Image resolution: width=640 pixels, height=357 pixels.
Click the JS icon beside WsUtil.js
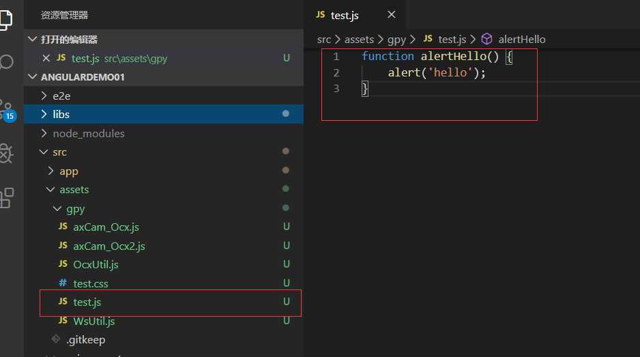tap(63, 320)
